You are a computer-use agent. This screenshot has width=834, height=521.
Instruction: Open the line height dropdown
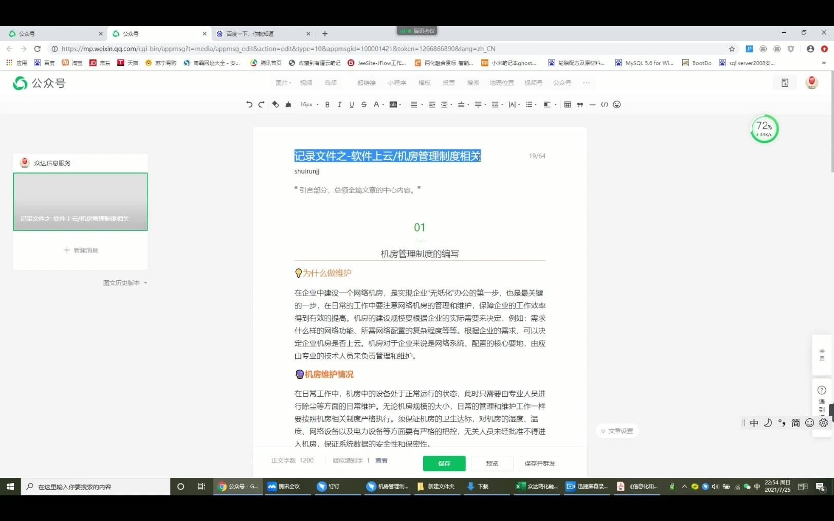[x=497, y=105]
